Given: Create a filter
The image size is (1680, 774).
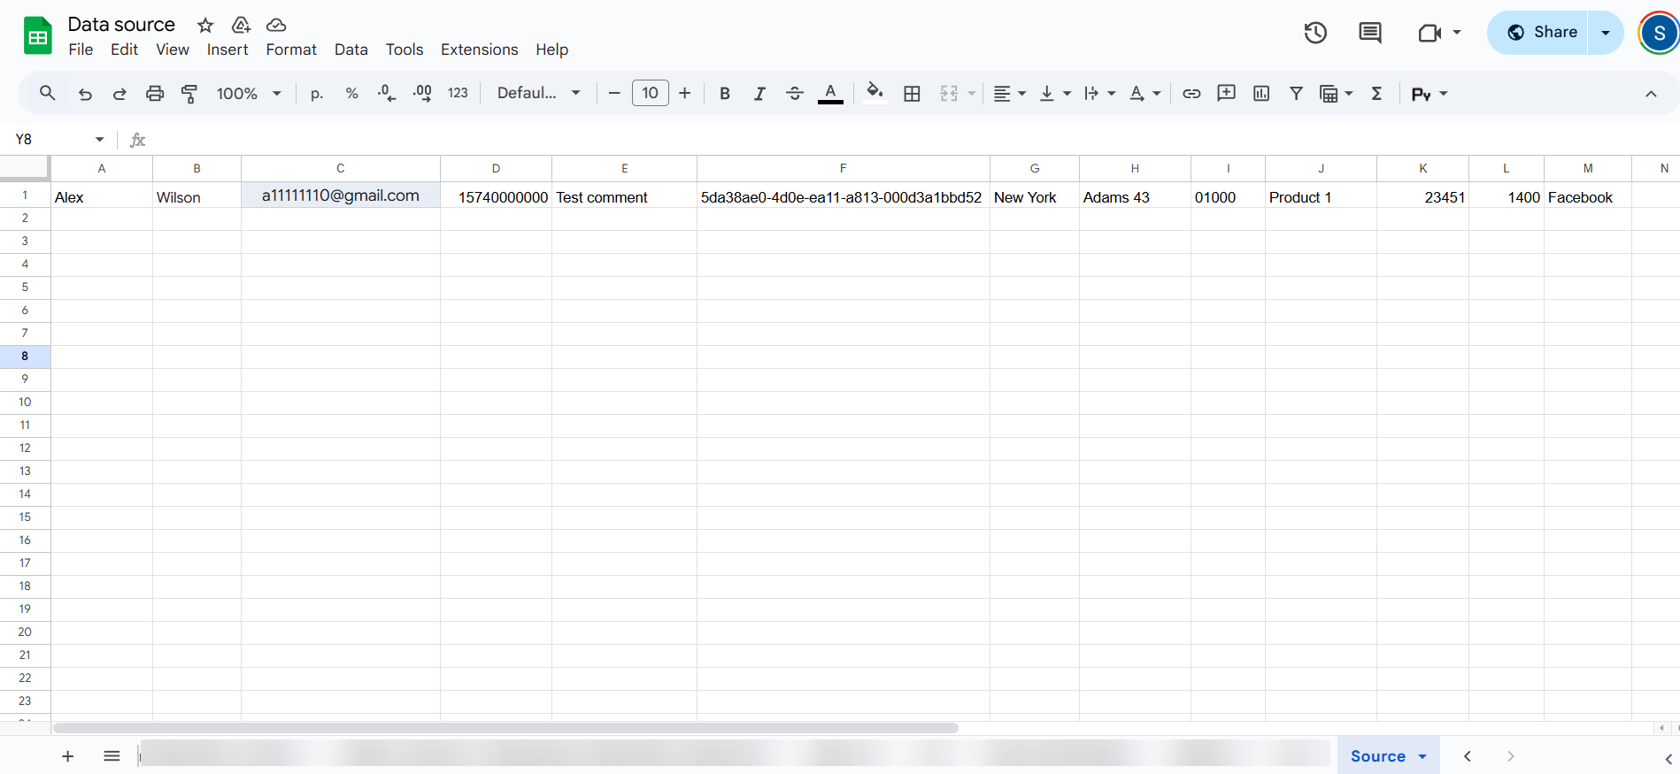Looking at the screenshot, I should (1296, 94).
